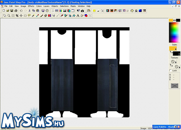Swap foreground and background styles arrows
The width and height of the screenshot is (181, 130).
(171, 53)
